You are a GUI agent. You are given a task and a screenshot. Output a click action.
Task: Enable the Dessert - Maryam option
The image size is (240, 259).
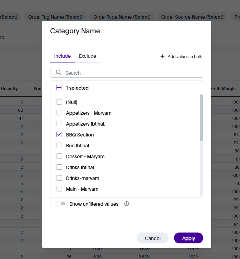(x=59, y=156)
